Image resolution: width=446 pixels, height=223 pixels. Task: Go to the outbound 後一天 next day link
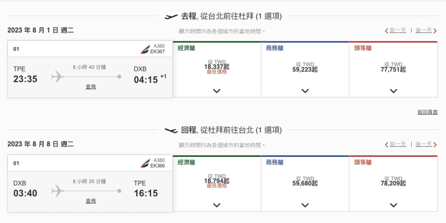click(x=423, y=30)
